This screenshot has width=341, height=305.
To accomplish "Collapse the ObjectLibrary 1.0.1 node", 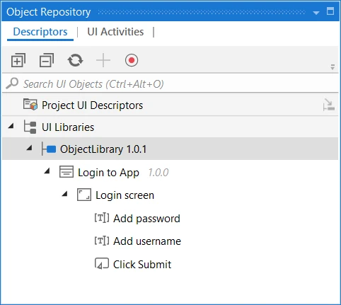I will pos(29,148).
